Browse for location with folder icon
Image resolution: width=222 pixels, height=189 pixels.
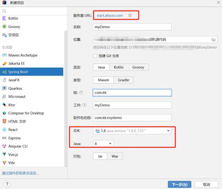pyautogui.click(x=213, y=40)
